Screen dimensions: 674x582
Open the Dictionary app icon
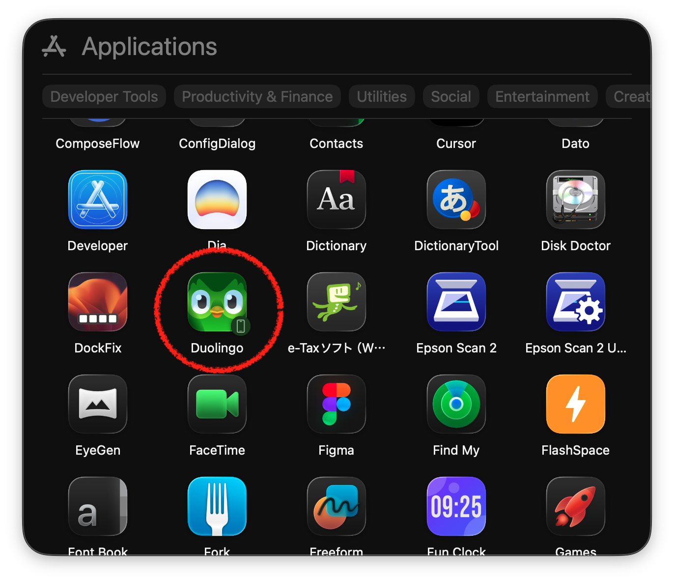pyautogui.click(x=337, y=200)
